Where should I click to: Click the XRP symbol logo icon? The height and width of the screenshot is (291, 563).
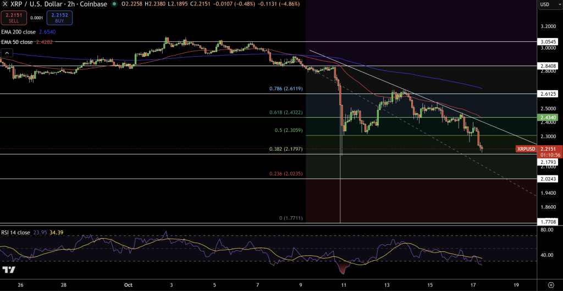[x=5, y=4]
